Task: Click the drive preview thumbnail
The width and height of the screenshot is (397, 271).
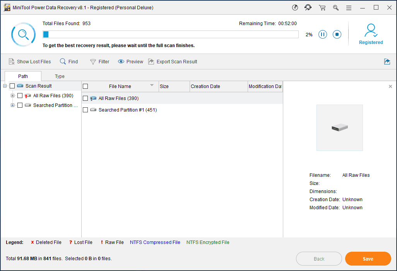Action: click(339, 128)
